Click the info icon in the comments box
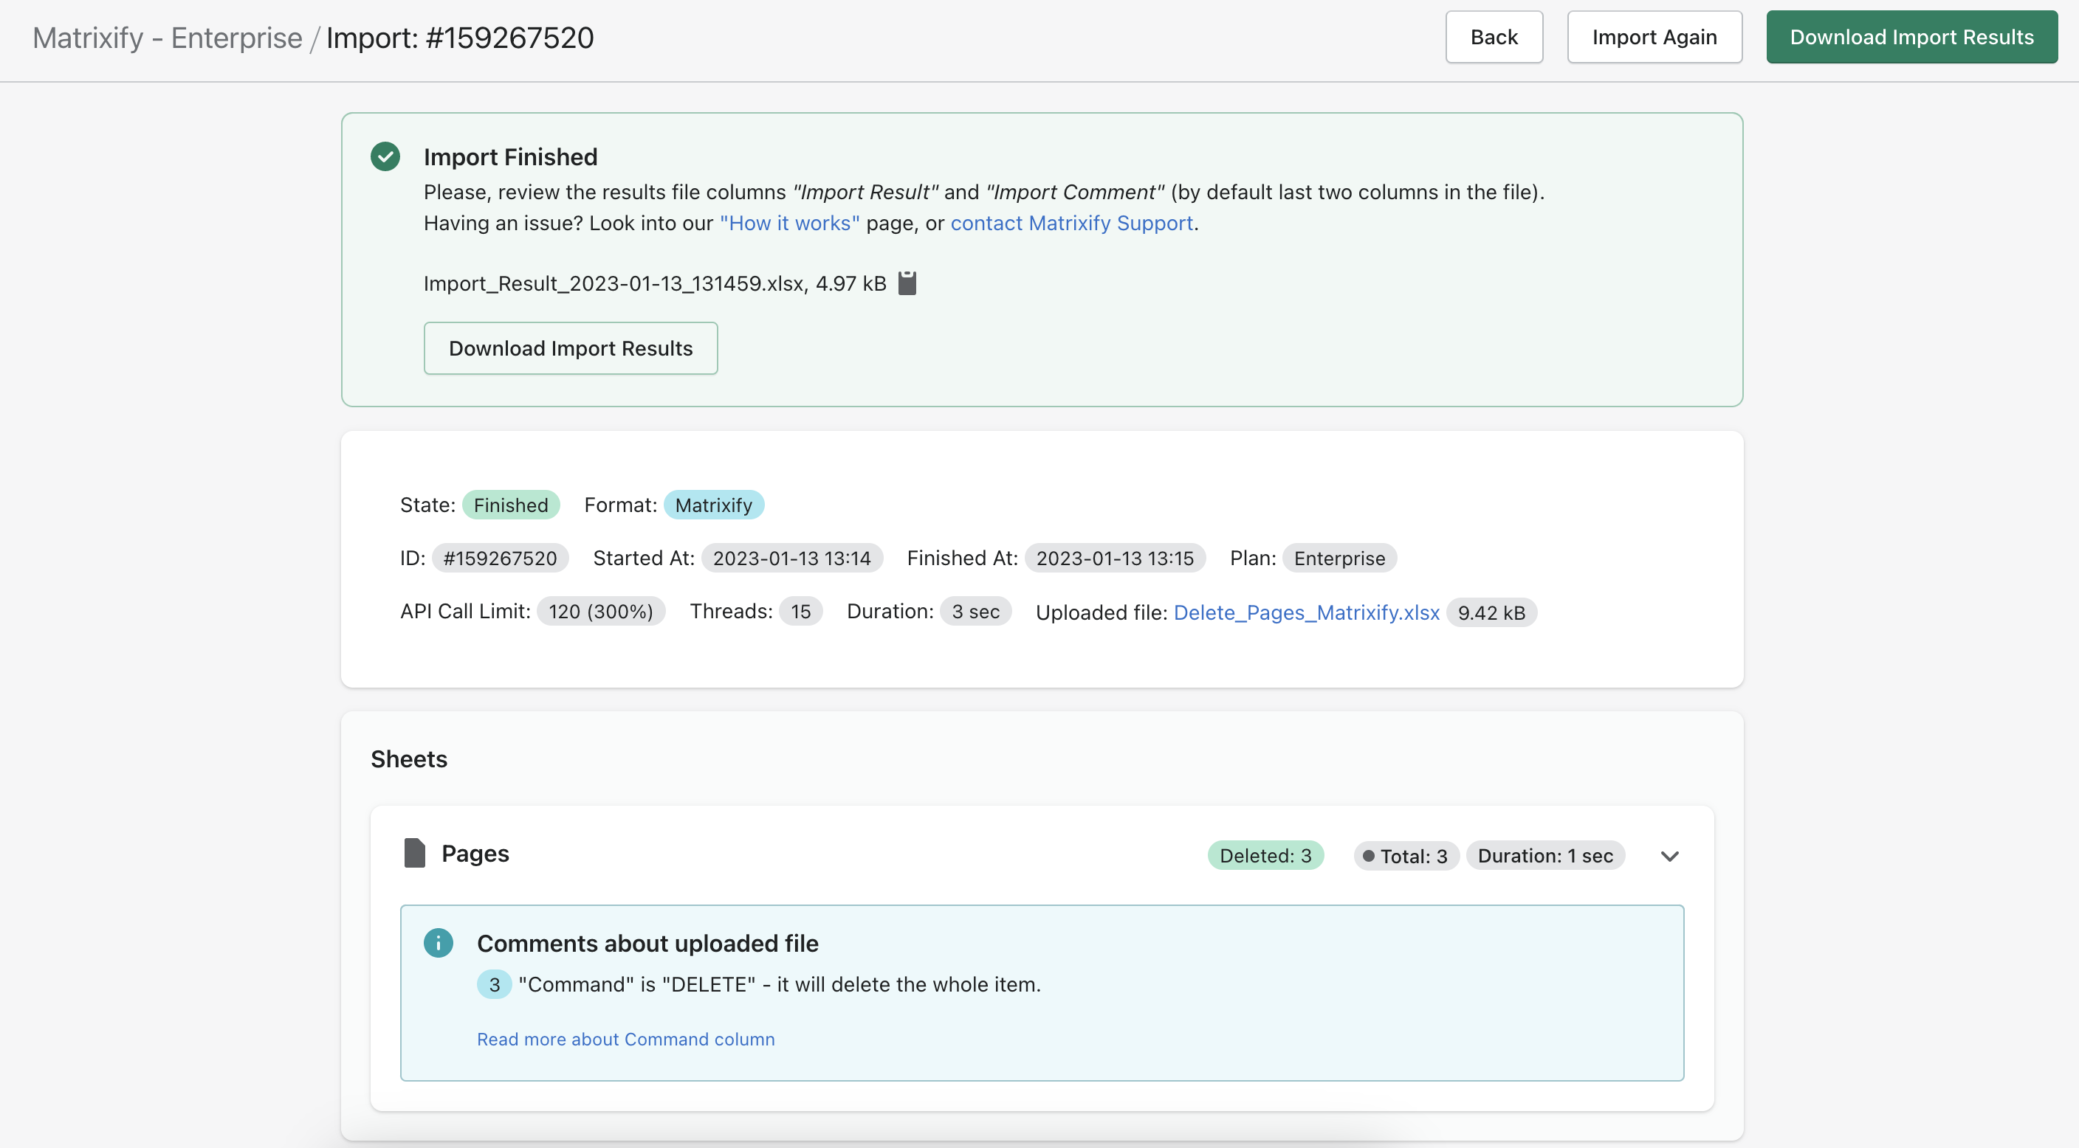Image resolution: width=2079 pixels, height=1148 pixels. point(439,942)
